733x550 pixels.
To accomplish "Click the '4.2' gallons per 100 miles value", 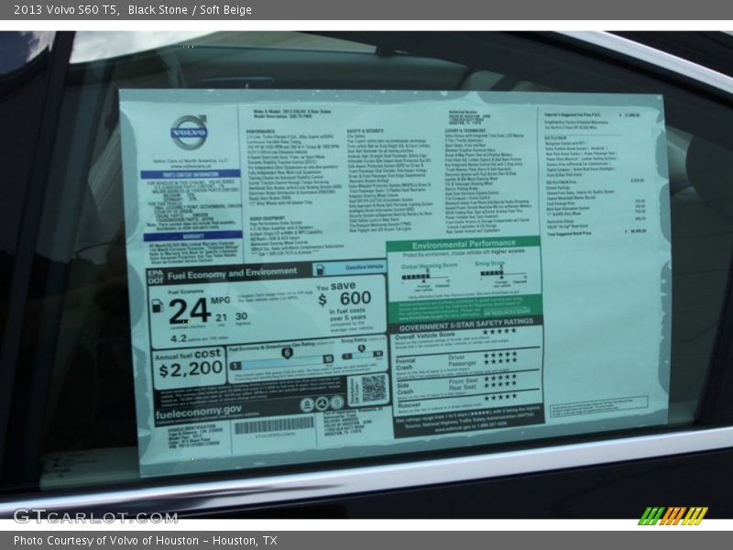I will (179, 338).
